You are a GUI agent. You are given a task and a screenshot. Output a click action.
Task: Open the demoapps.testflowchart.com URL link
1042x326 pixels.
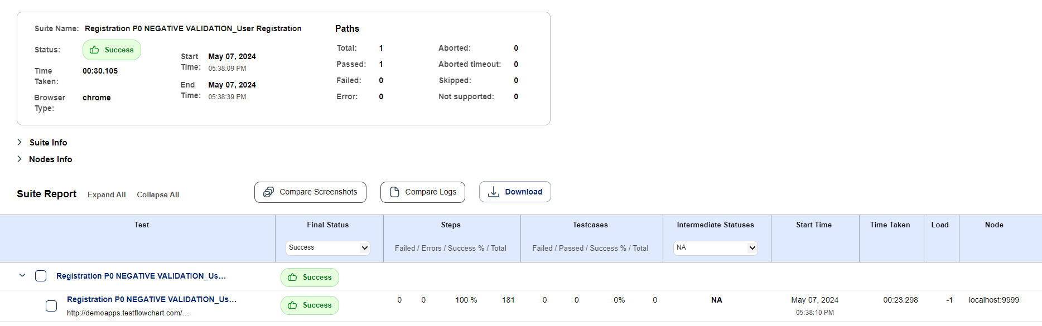[128, 313]
